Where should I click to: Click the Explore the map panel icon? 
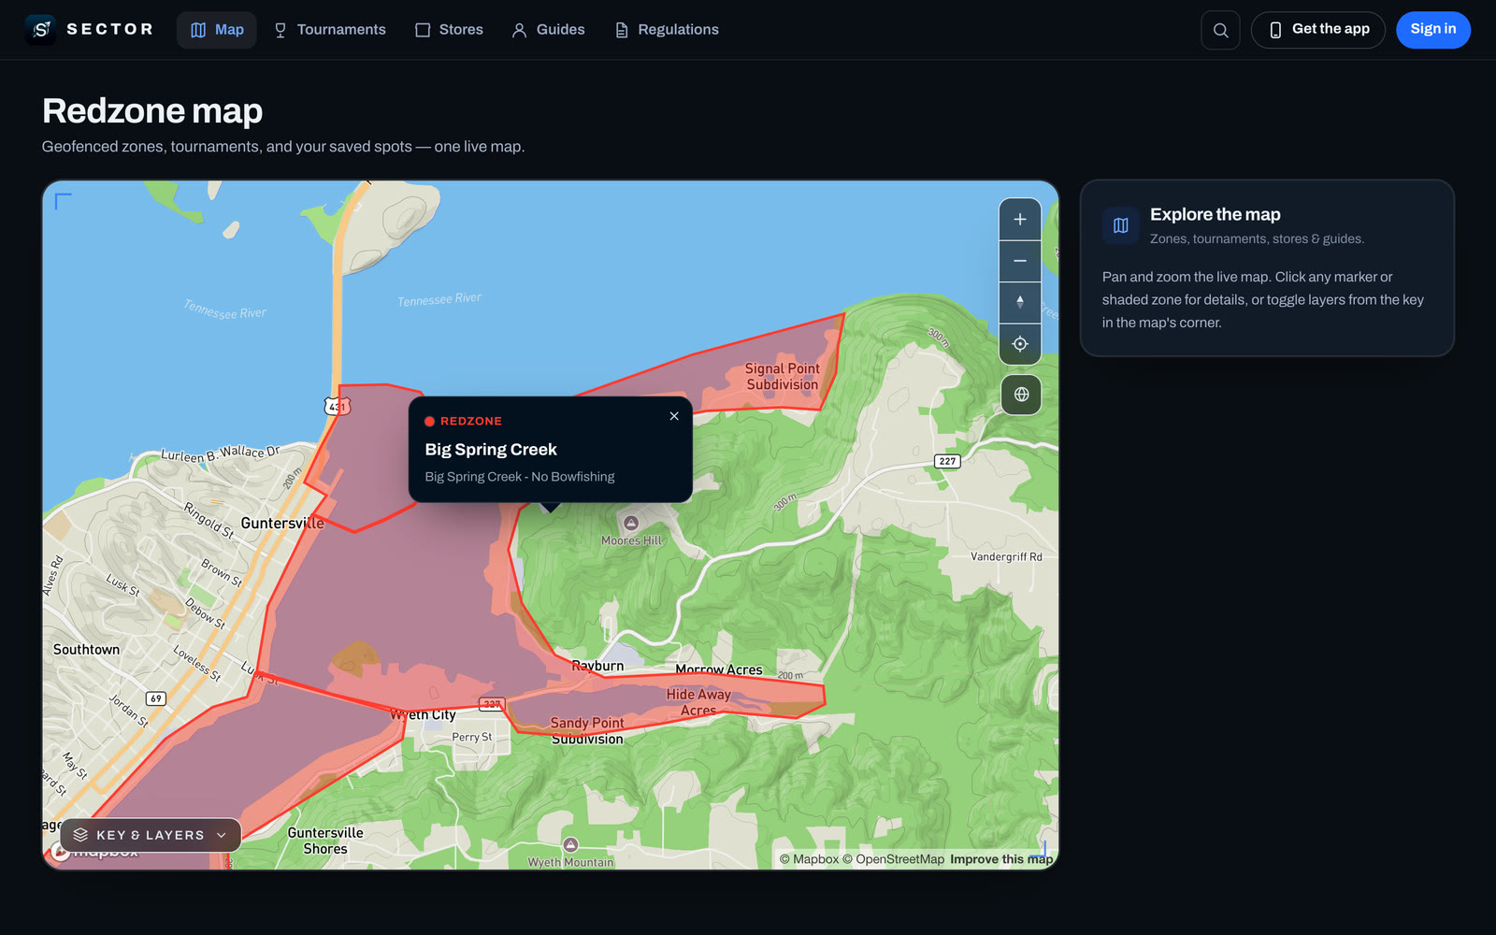pyautogui.click(x=1120, y=225)
